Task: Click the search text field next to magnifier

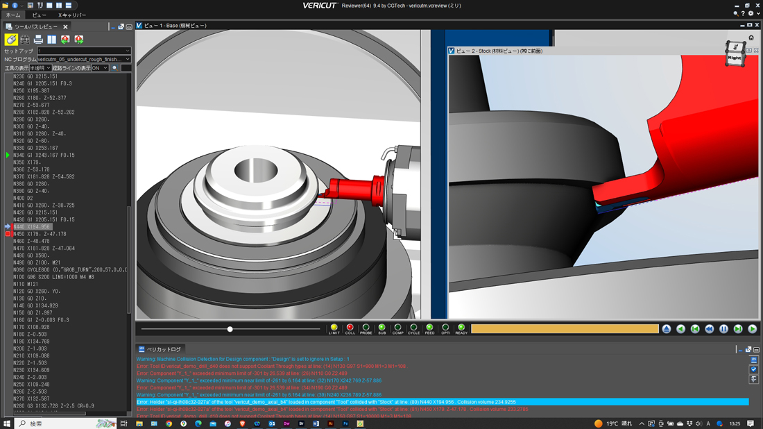Action: [126, 68]
